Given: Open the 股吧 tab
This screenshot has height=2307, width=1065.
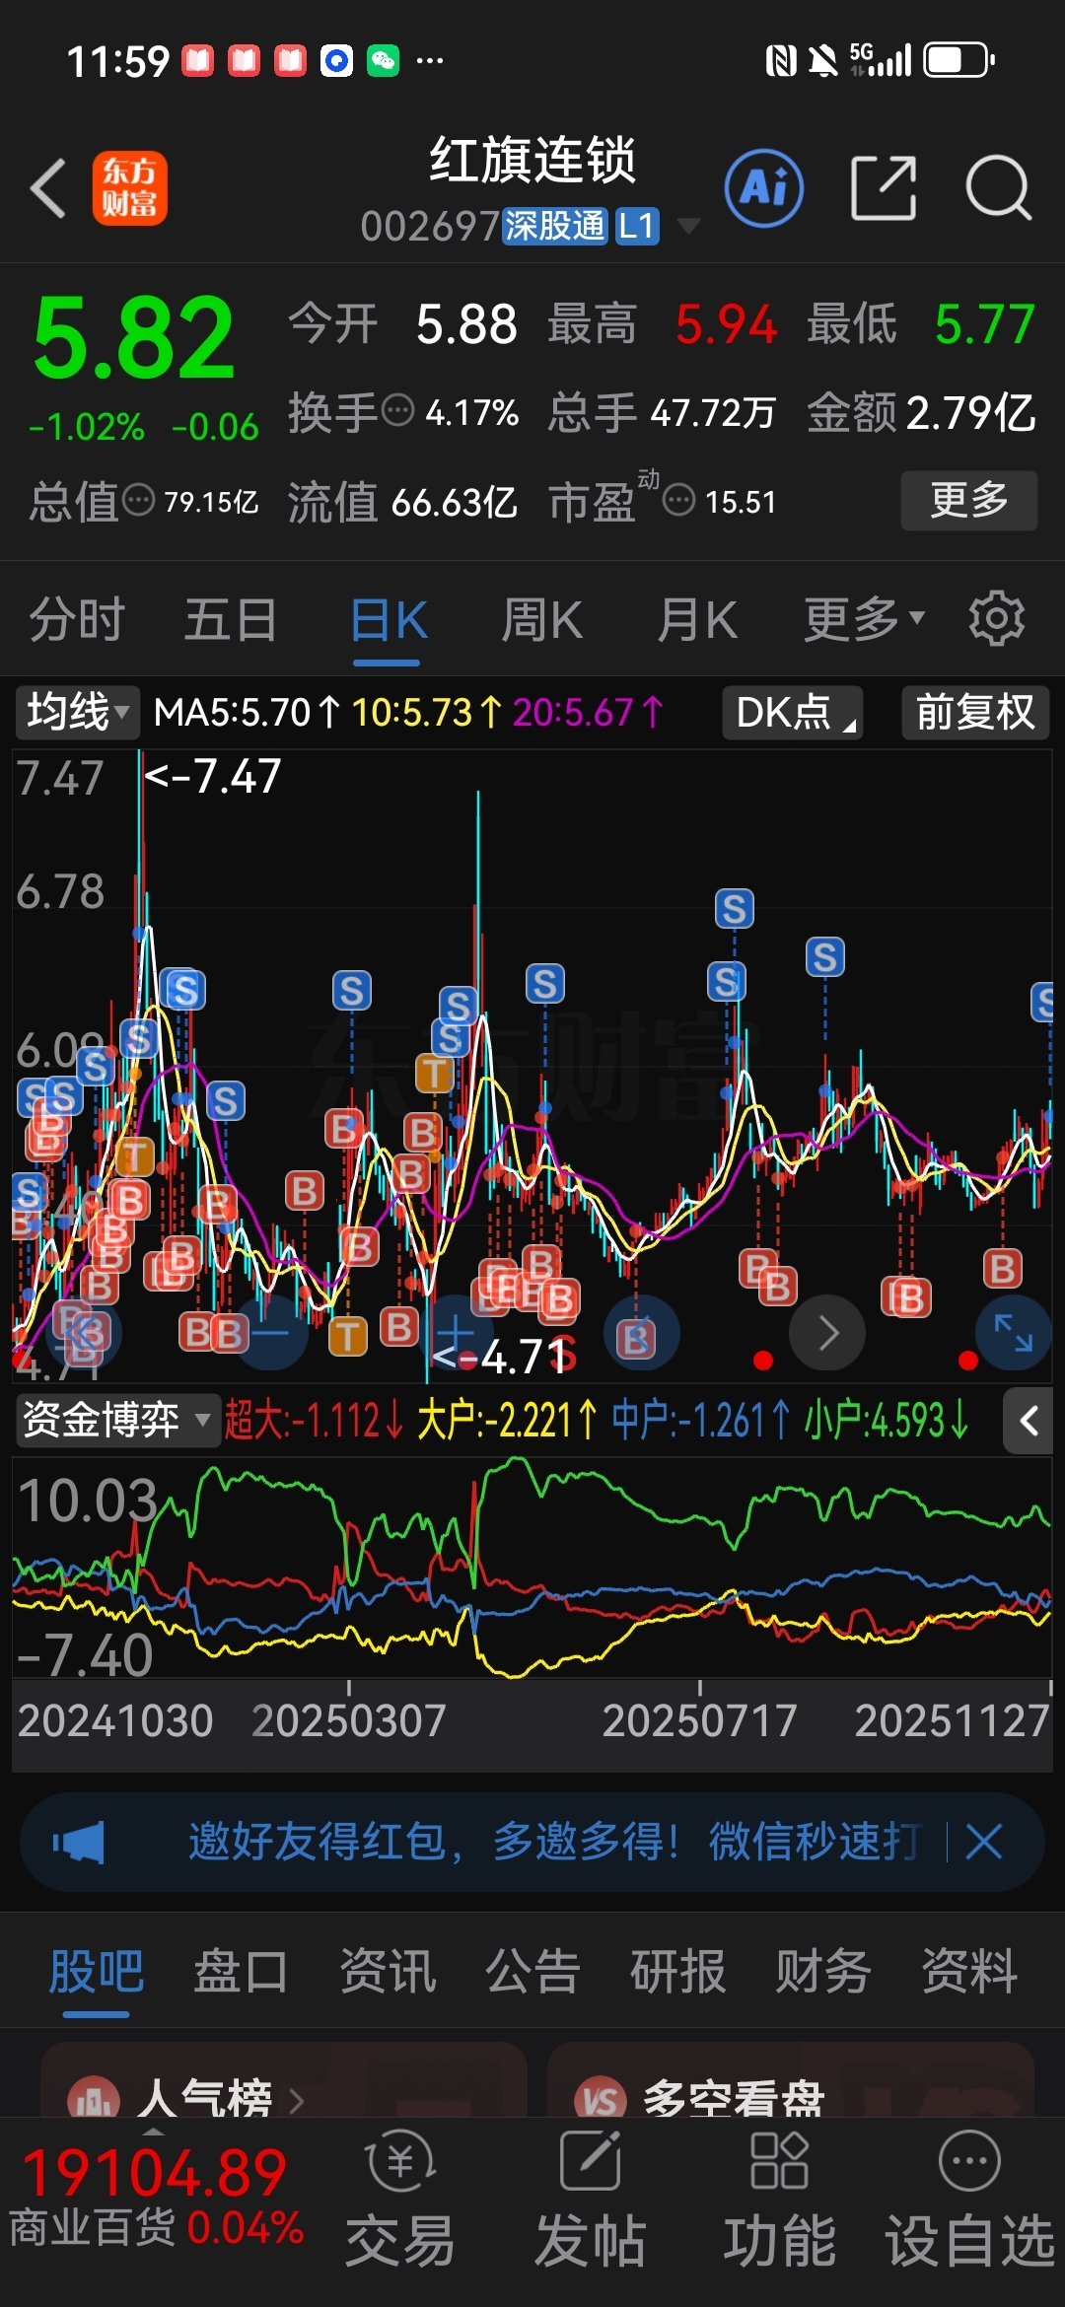Looking at the screenshot, I should click(x=97, y=1972).
